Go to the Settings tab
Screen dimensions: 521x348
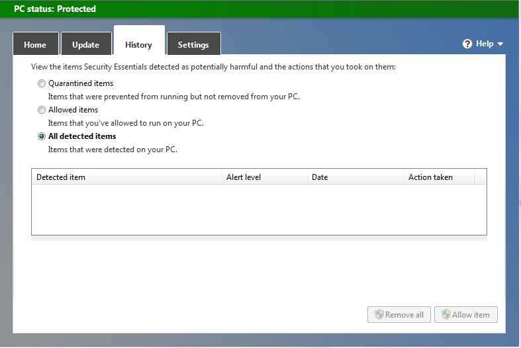[x=193, y=44]
